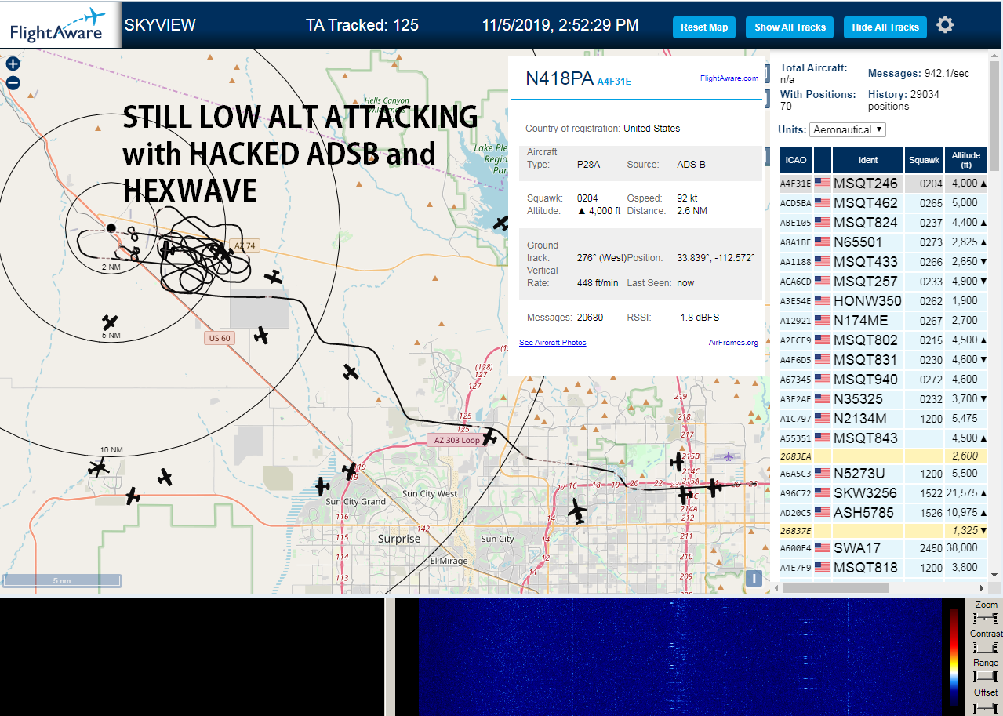
Task: Select the MSQT824 aircraft row
Action: pyautogui.click(x=884, y=223)
